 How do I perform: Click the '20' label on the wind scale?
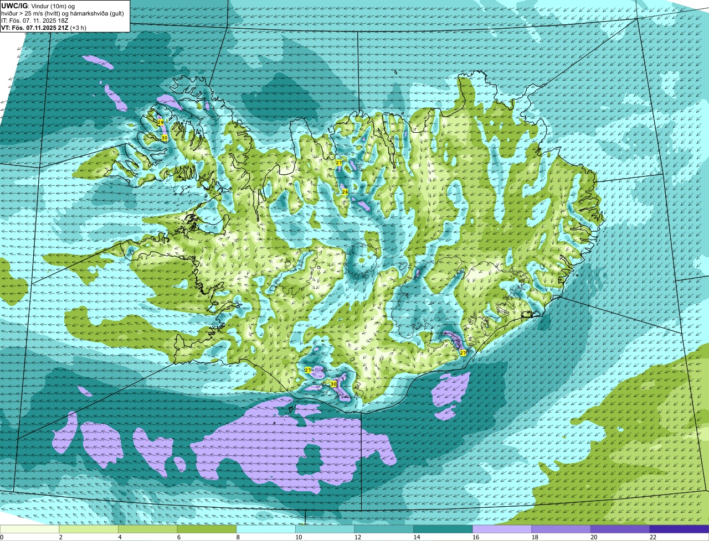pyautogui.click(x=594, y=537)
